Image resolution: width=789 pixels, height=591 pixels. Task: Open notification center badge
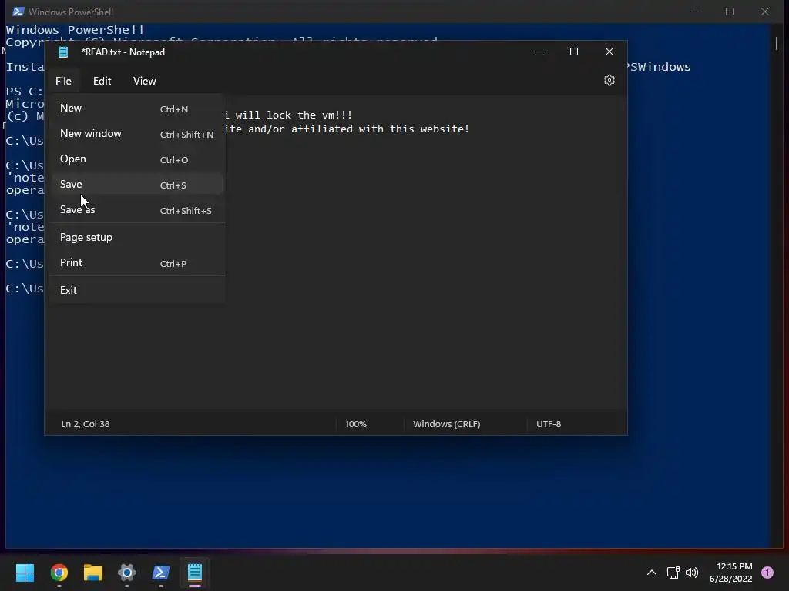coord(767,573)
